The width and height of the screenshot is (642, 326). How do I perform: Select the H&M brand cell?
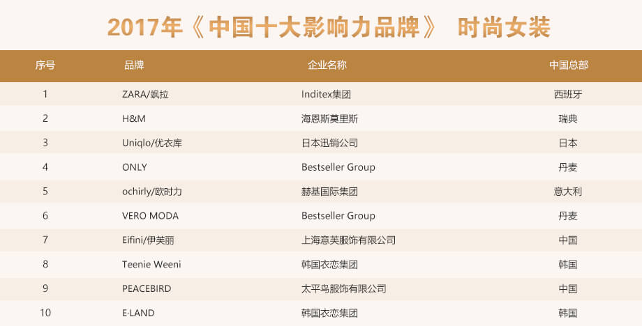click(134, 118)
